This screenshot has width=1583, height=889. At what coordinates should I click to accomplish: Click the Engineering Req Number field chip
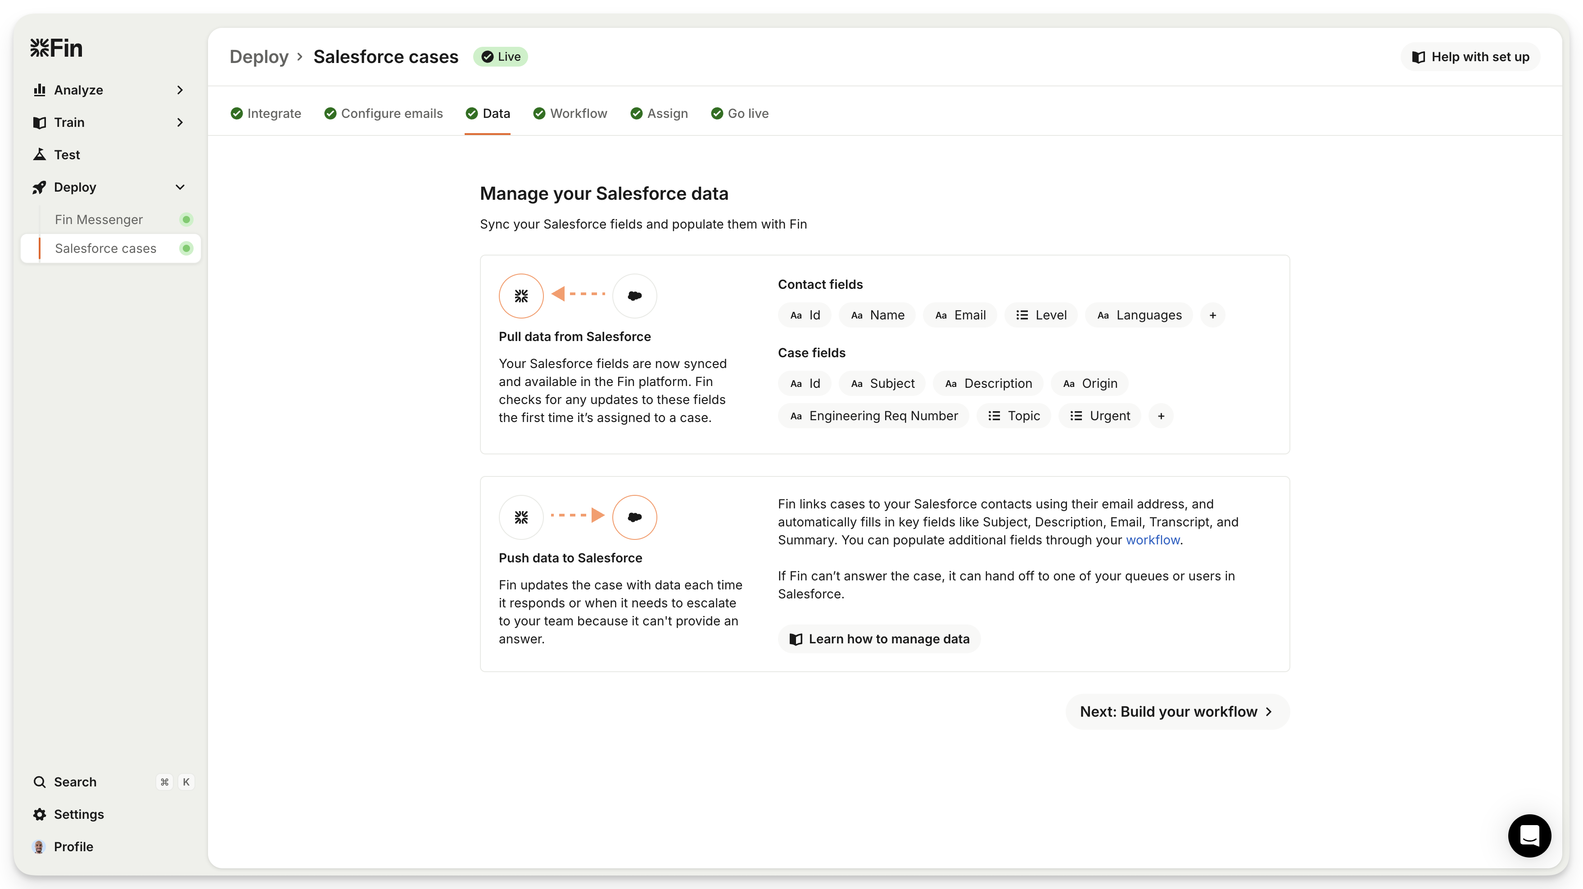click(x=873, y=416)
